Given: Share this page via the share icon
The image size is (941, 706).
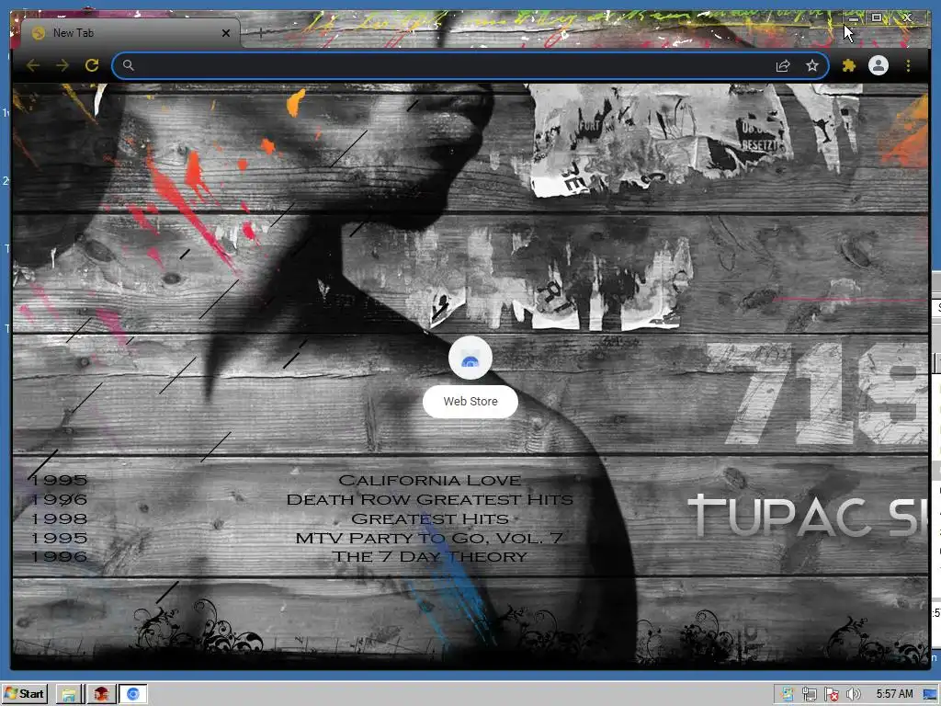Looking at the screenshot, I should click(783, 65).
